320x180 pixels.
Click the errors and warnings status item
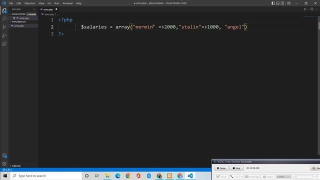(x=7, y=169)
